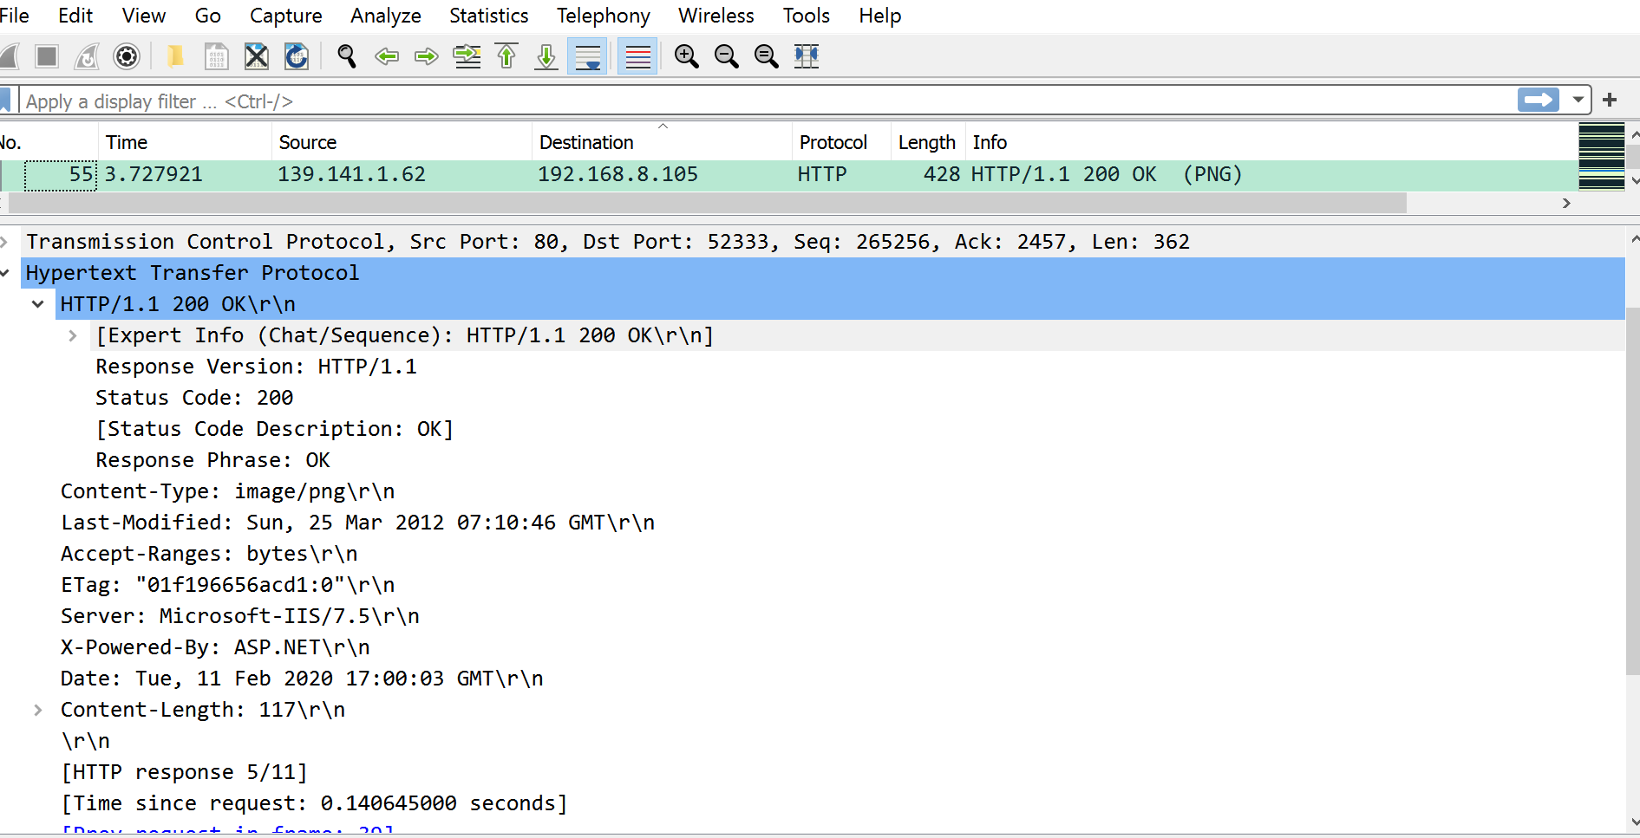The height and width of the screenshot is (838, 1640).
Task: Open the Telephony menu
Action: point(603,16)
